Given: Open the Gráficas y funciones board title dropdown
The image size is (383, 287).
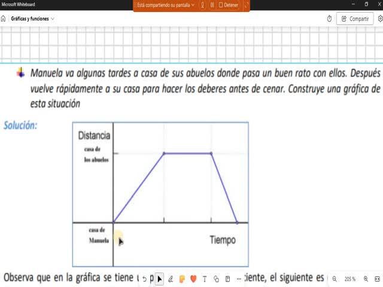Looking at the screenshot, I should 32,19.
